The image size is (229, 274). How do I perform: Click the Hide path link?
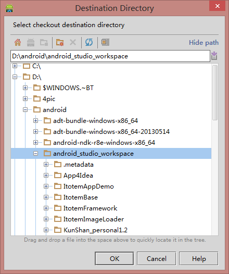click(x=203, y=43)
